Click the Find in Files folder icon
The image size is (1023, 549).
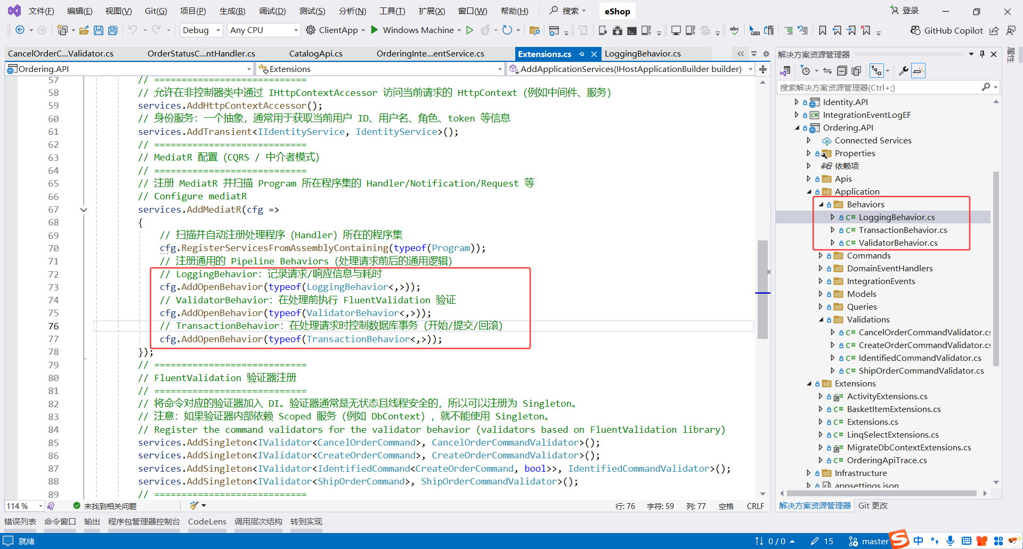(535, 30)
